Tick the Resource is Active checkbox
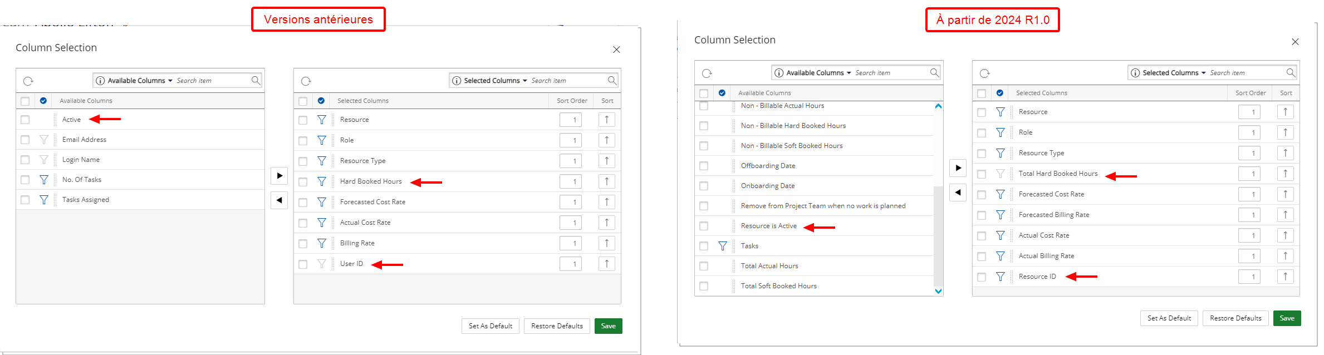 point(704,226)
